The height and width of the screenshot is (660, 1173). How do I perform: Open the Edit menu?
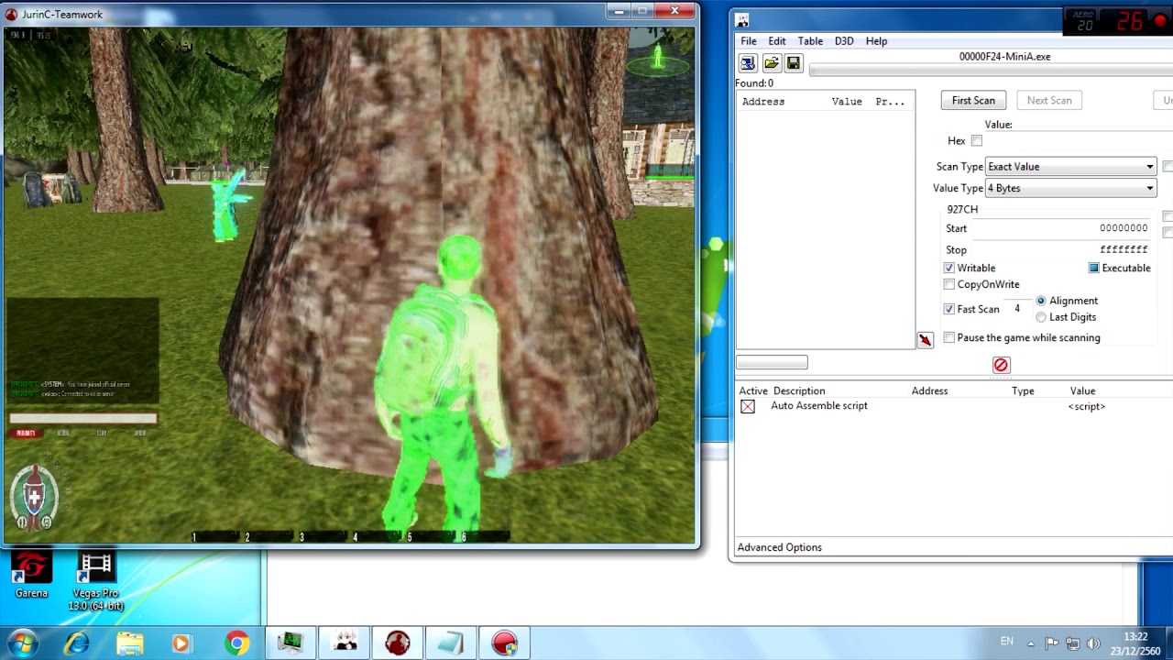pyautogui.click(x=777, y=41)
